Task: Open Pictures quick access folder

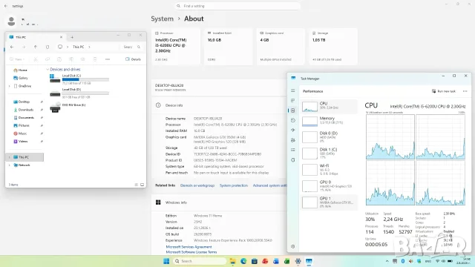Action: pos(22,125)
